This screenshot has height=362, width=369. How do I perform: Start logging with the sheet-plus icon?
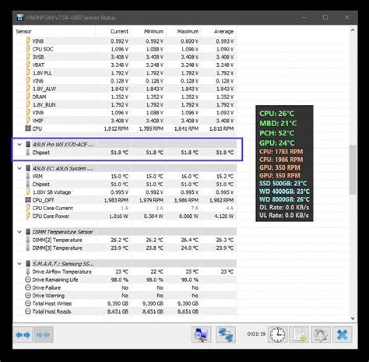click(x=299, y=334)
